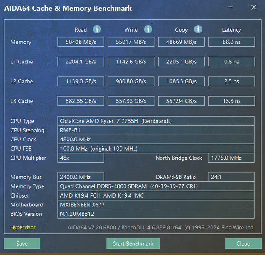This screenshot has width=265, height=255.
Task: Click the L3 Cache latency 13.8 ns field
Action: (232, 101)
